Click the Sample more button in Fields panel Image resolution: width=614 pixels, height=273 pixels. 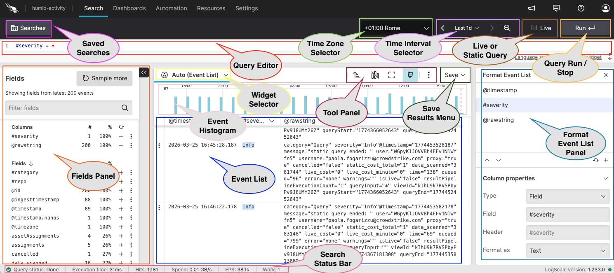(x=104, y=78)
